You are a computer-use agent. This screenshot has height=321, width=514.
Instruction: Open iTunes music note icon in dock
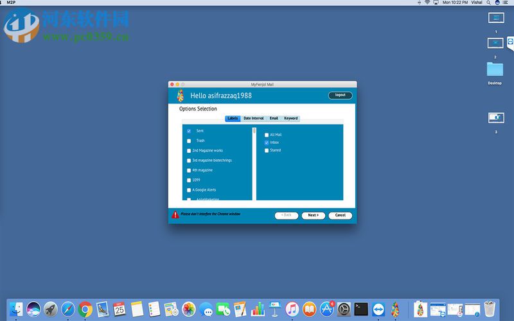pyautogui.click(x=292, y=309)
